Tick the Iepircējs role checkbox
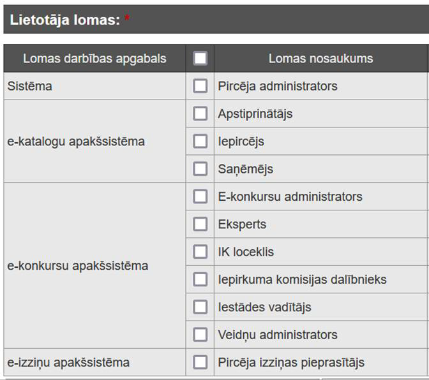Screen dimensions: 429x380 click(x=200, y=142)
